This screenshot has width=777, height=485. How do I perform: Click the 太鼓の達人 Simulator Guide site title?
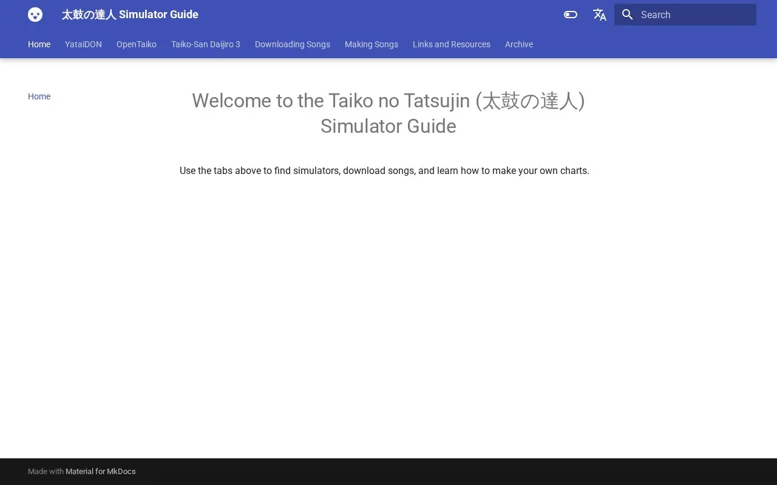tap(130, 15)
